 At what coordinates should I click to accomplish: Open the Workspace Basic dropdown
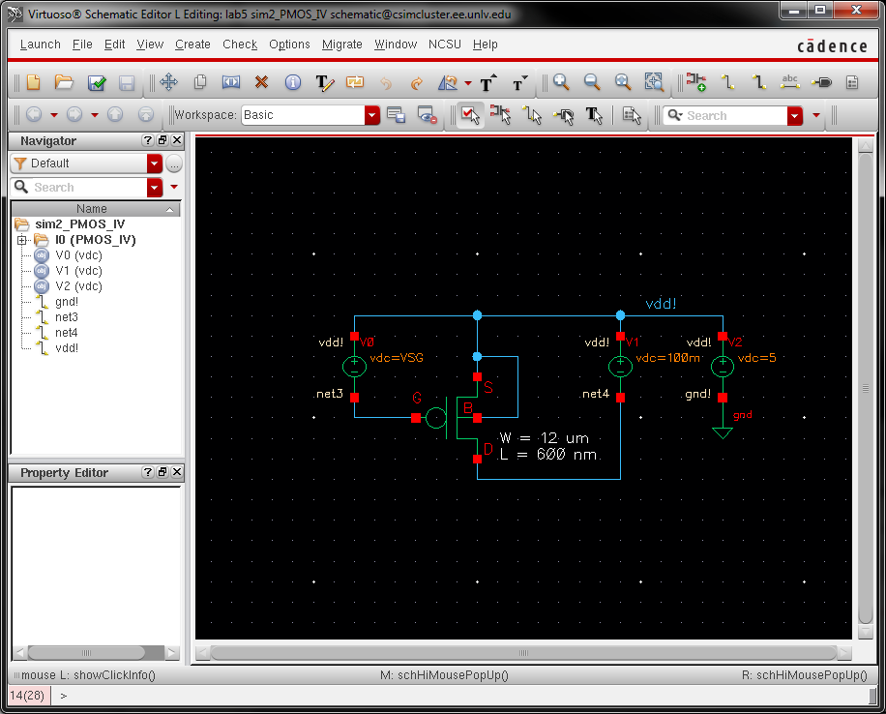(372, 115)
